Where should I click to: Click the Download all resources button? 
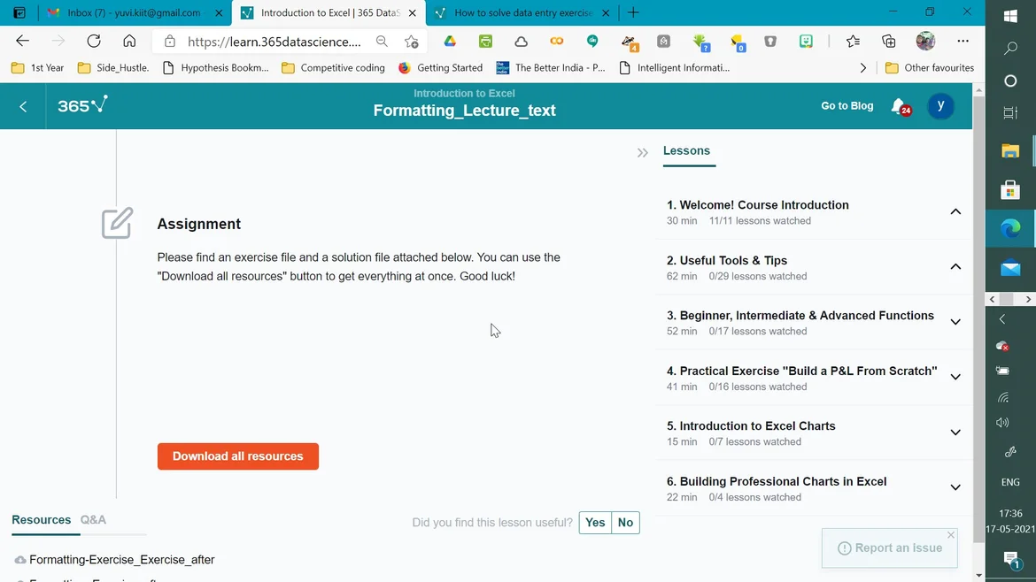pos(238,456)
